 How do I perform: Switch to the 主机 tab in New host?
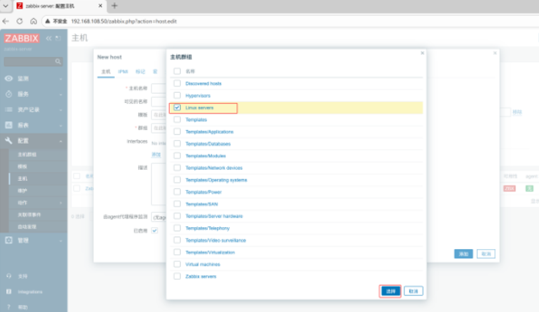[x=106, y=71]
